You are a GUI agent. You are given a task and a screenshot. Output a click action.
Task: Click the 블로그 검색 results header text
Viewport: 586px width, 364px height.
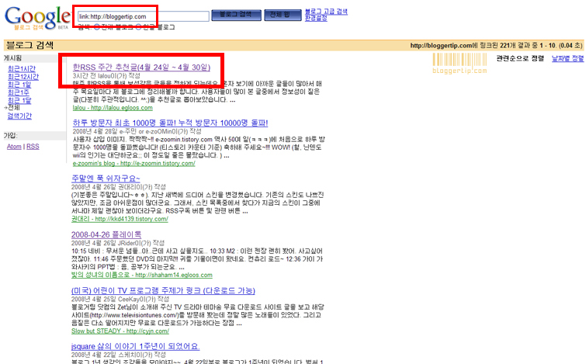tap(30, 45)
